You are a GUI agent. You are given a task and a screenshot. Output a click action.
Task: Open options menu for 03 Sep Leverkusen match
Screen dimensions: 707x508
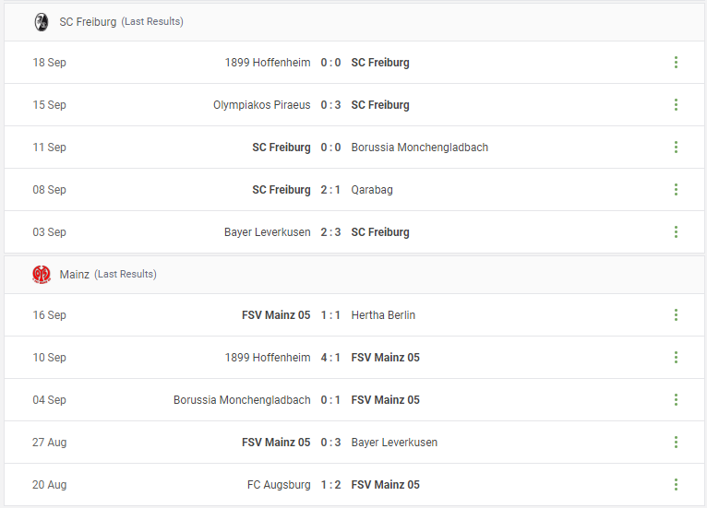[x=676, y=232]
